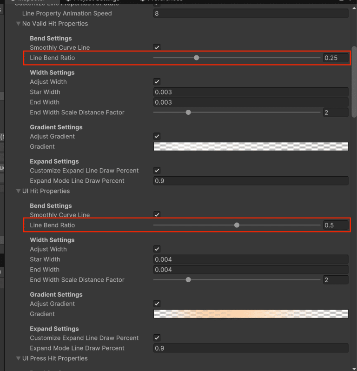357x371 pixels.
Task: Uncheck Customize Expand Line Draw Percent under UI Hit
Action: pyautogui.click(x=157, y=338)
